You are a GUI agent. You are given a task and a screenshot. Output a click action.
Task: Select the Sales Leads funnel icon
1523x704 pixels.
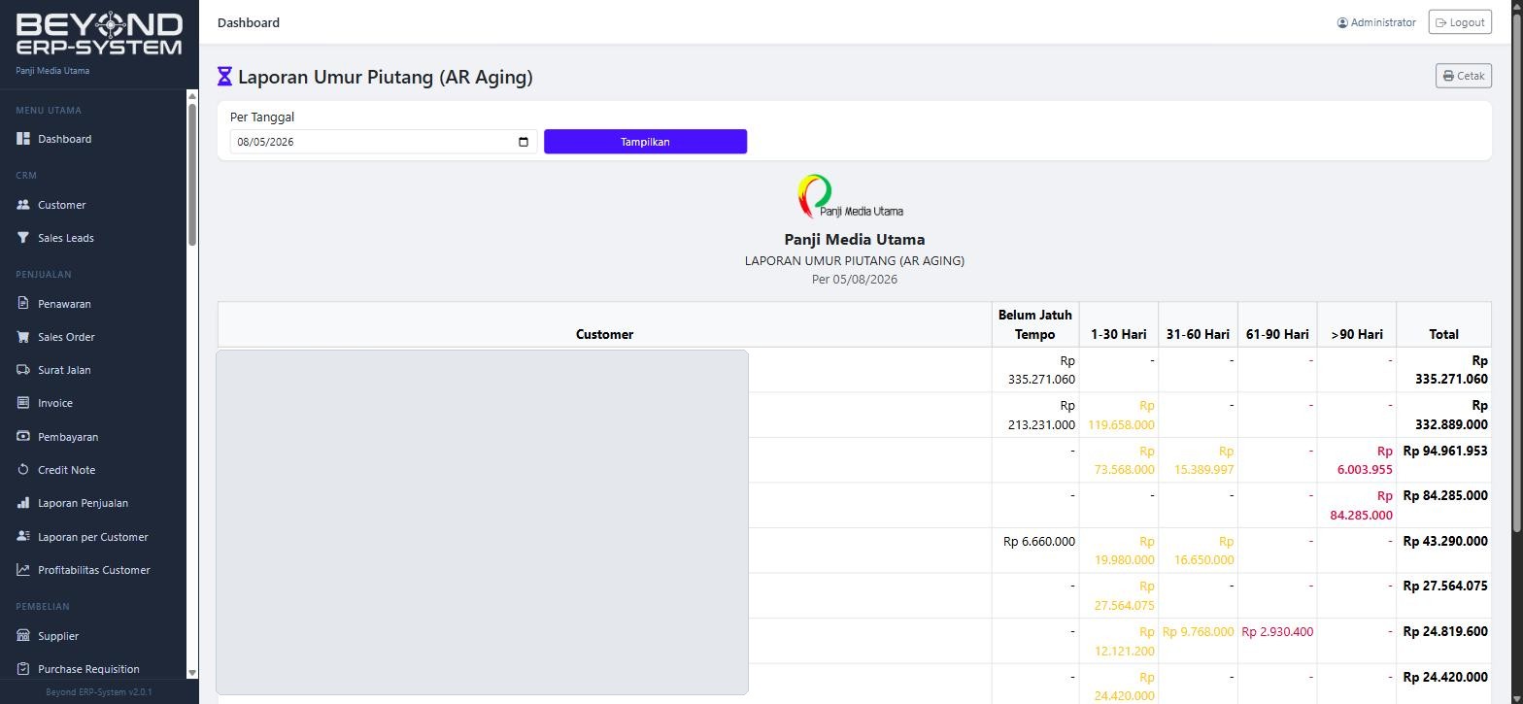23,238
